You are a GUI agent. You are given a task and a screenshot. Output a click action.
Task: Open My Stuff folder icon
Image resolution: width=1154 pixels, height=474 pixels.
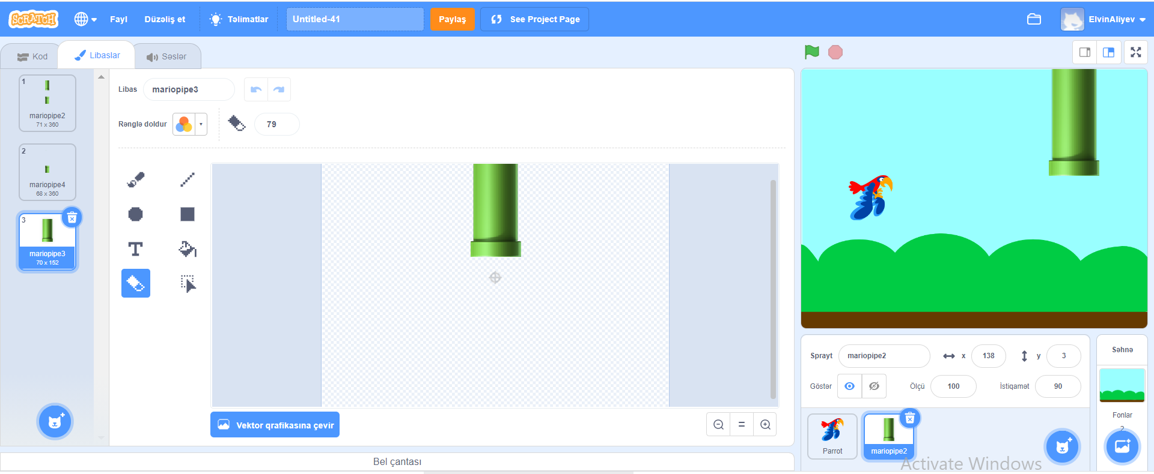[1034, 19]
